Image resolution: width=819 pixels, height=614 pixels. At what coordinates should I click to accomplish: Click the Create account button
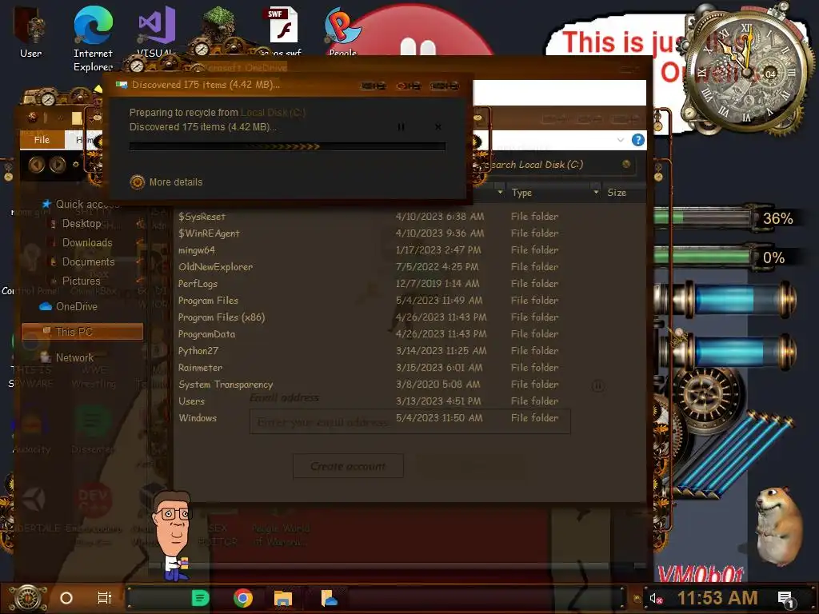(348, 466)
